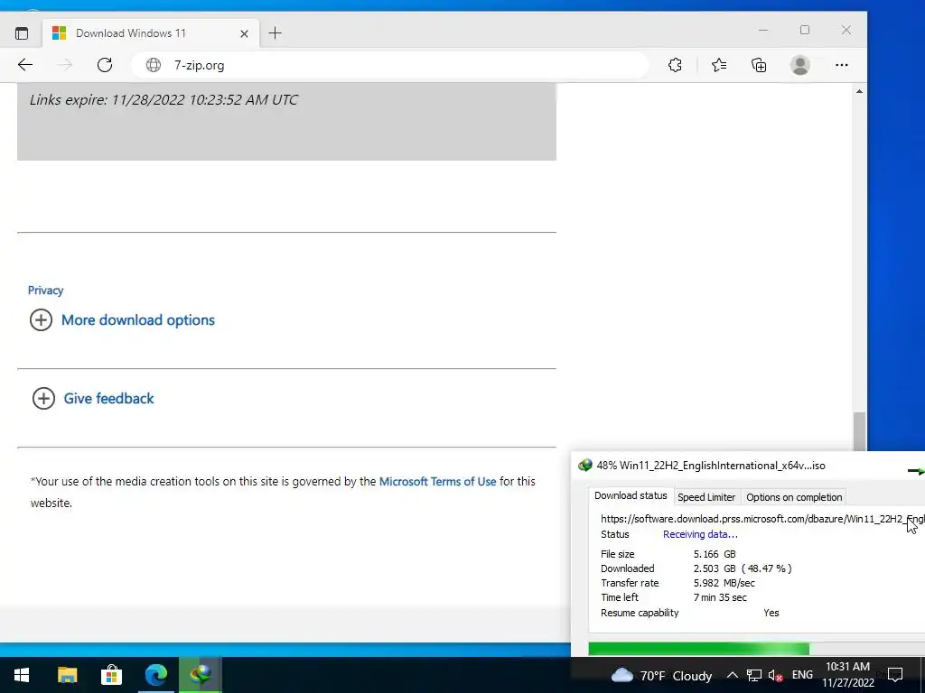925x693 pixels.
Task: Expand the Give feedback section
Action: point(93,398)
